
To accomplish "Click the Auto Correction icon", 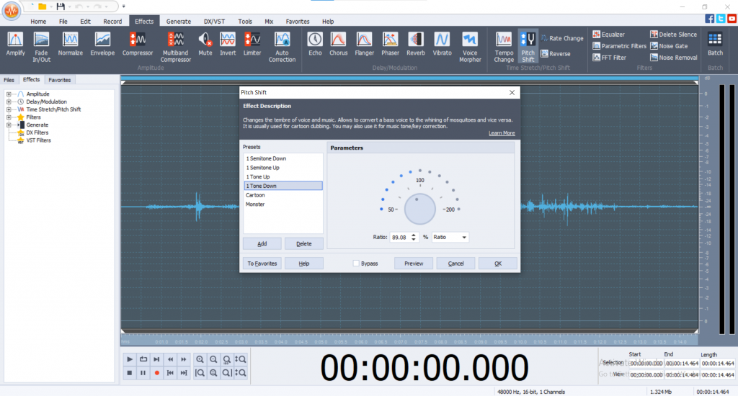I will (282, 40).
